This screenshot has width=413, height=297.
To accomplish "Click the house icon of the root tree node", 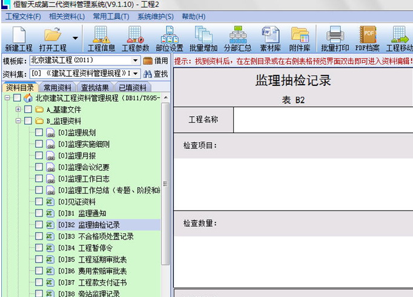I will [28, 98].
